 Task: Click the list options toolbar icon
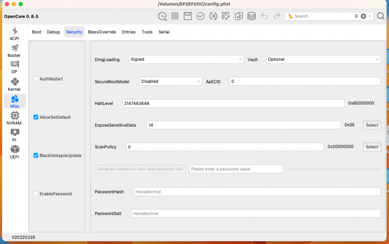click(x=175, y=16)
